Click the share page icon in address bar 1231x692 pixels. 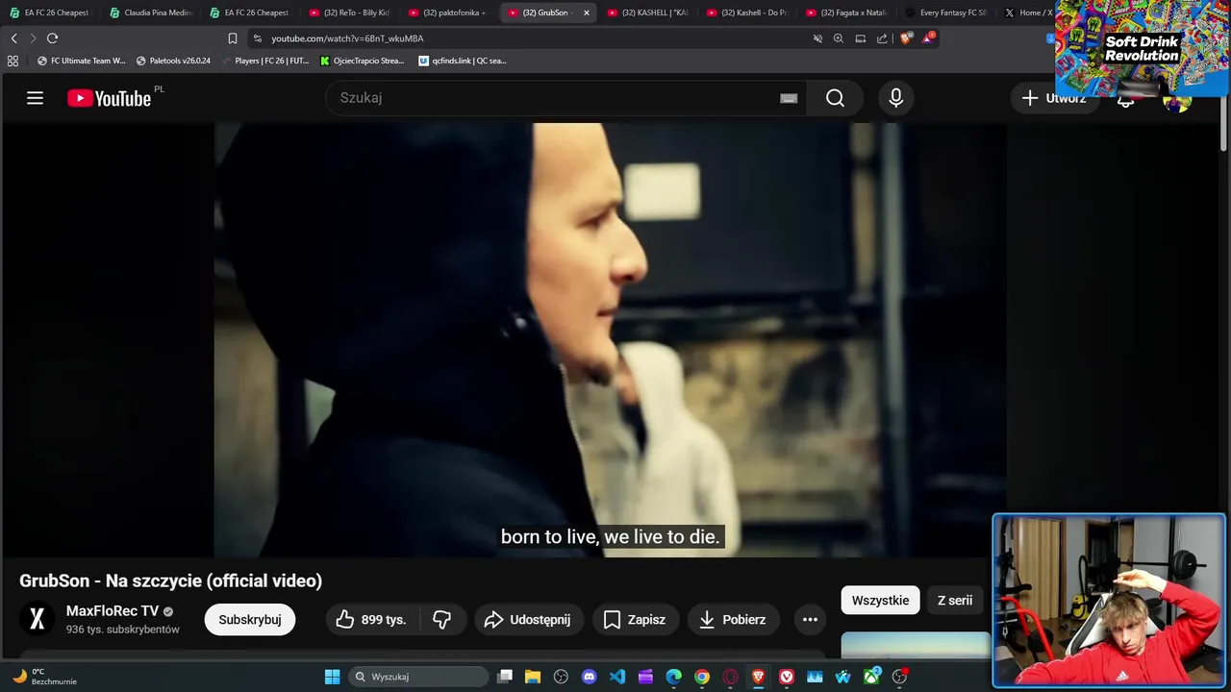[x=882, y=38]
